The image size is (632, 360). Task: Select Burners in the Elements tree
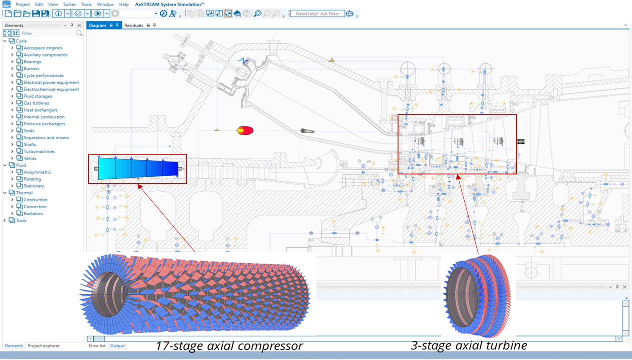point(31,68)
